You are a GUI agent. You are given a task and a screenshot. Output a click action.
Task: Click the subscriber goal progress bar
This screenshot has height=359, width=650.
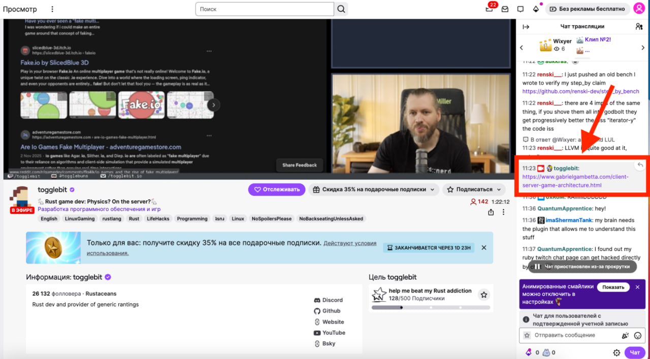431,307
